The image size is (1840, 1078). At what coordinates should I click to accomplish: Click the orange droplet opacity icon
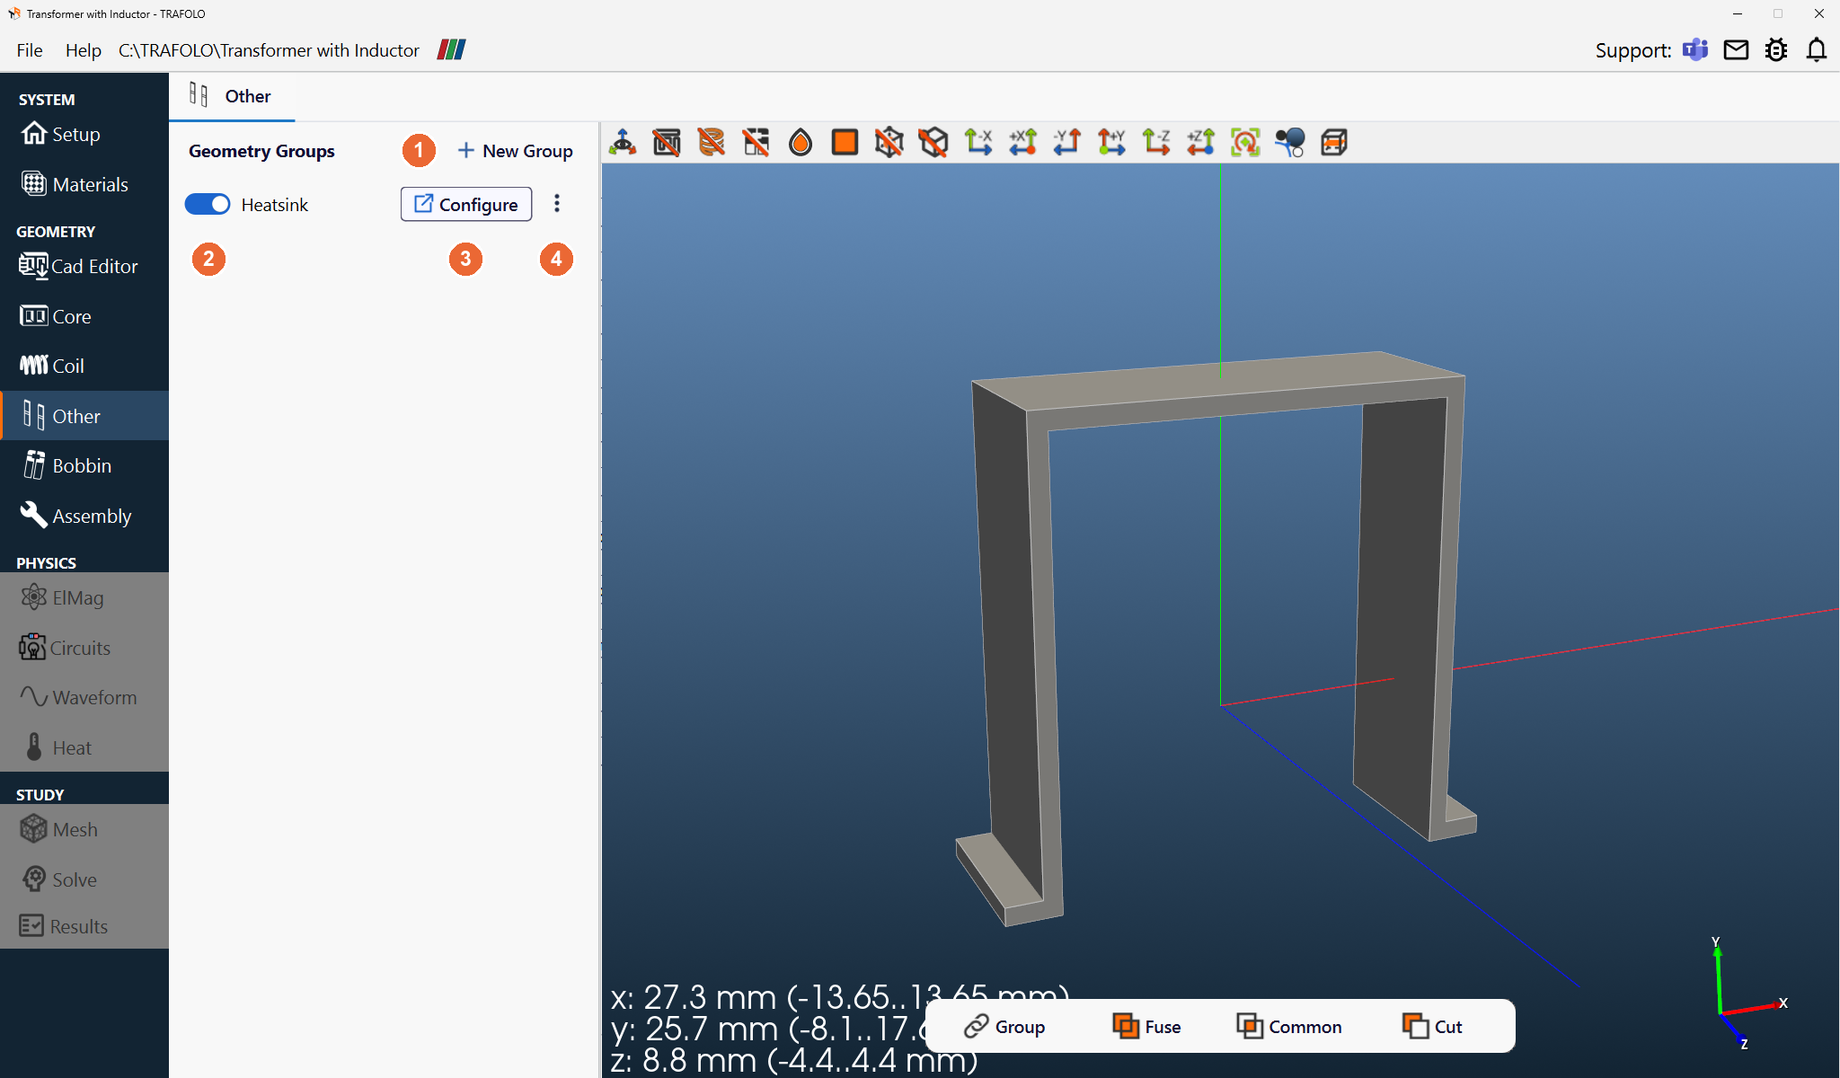[801, 142]
